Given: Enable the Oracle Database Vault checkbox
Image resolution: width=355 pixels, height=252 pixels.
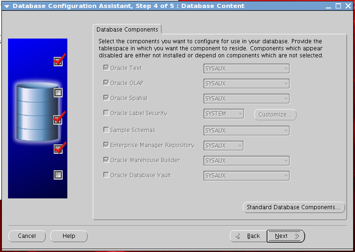Looking at the screenshot, I should 106,175.
